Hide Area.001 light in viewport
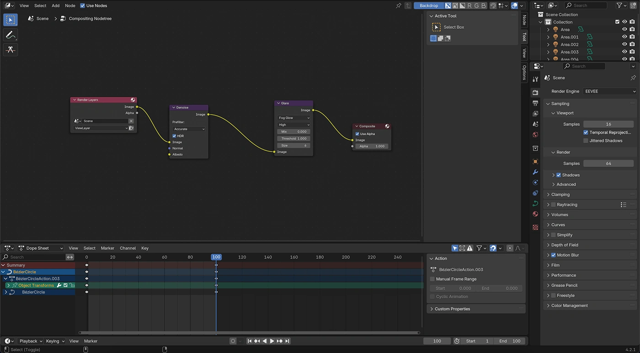 (x=624, y=37)
